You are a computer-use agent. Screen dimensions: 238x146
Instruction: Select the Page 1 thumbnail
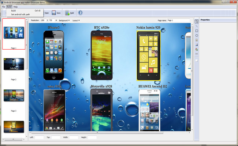(14, 32)
